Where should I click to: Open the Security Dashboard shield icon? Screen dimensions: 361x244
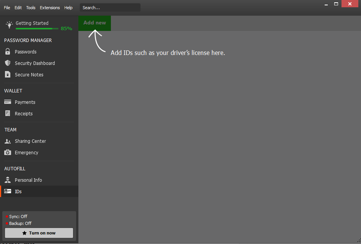8,63
